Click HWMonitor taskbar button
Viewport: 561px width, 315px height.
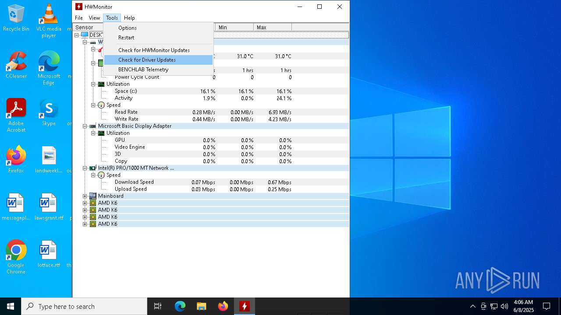(245, 306)
